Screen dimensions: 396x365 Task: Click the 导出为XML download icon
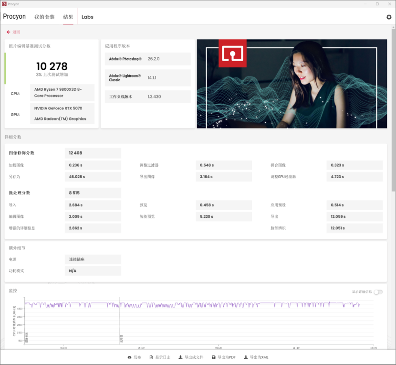(246, 357)
